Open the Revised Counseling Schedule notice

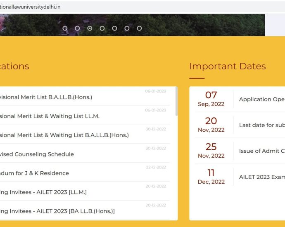[37, 154]
